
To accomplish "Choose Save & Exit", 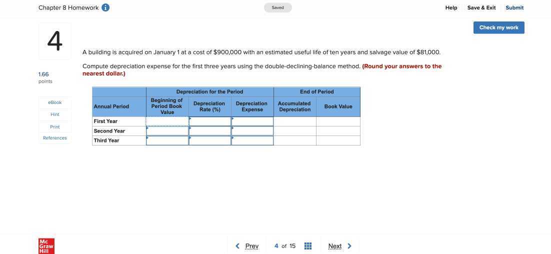I will 481,7.
